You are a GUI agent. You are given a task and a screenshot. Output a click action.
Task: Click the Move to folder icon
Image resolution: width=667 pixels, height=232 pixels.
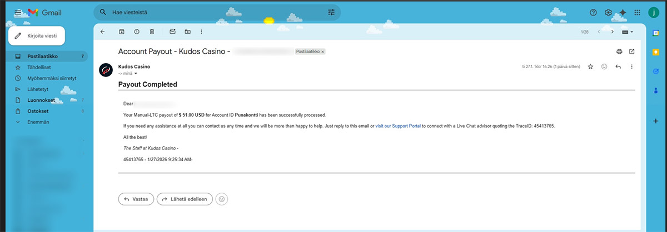coord(187,32)
